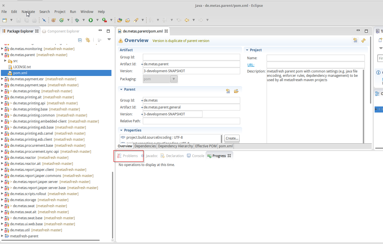This screenshot has width=383, height=244.
Task: Click the Open Task folder icon
Action: pos(128,20)
